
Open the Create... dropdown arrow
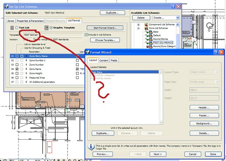(x=178, y=18)
